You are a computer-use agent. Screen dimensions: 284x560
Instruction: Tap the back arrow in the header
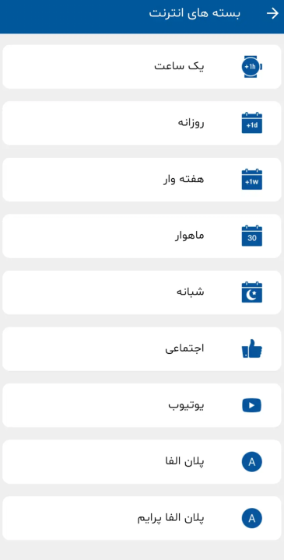pyautogui.click(x=272, y=13)
